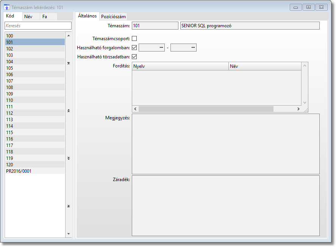Select PR2016/0001 in the code list
This screenshot has height=247, width=336.
click(x=19, y=171)
